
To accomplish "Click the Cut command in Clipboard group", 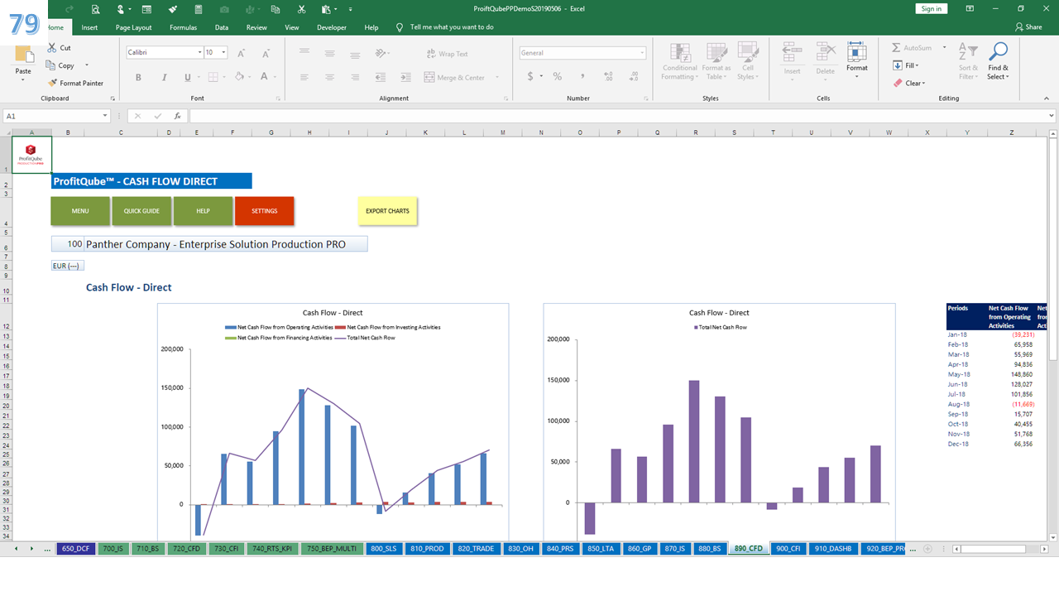I will (x=59, y=48).
